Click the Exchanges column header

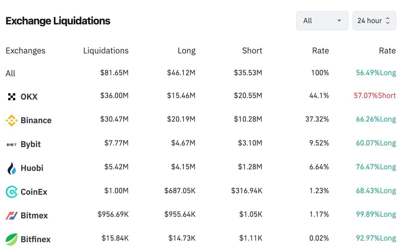click(25, 51)
